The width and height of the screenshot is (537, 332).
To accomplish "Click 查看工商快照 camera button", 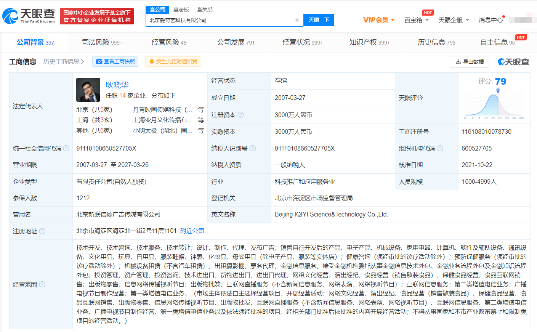I will (115, 61).
